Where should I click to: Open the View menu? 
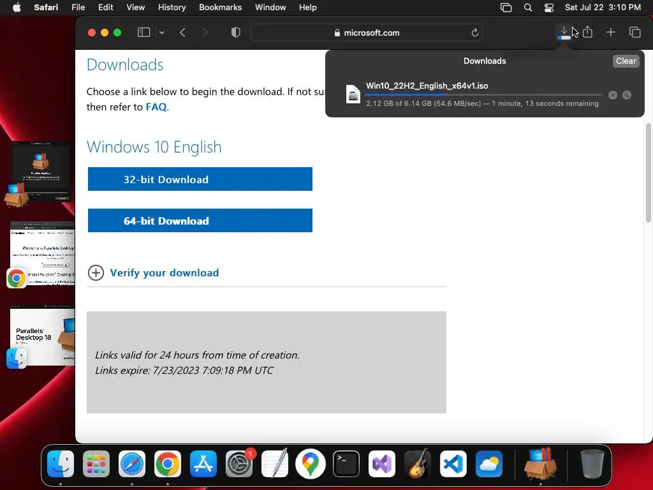click(135, 8)
